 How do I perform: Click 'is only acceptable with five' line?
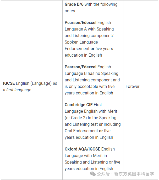tap(90, 86)
